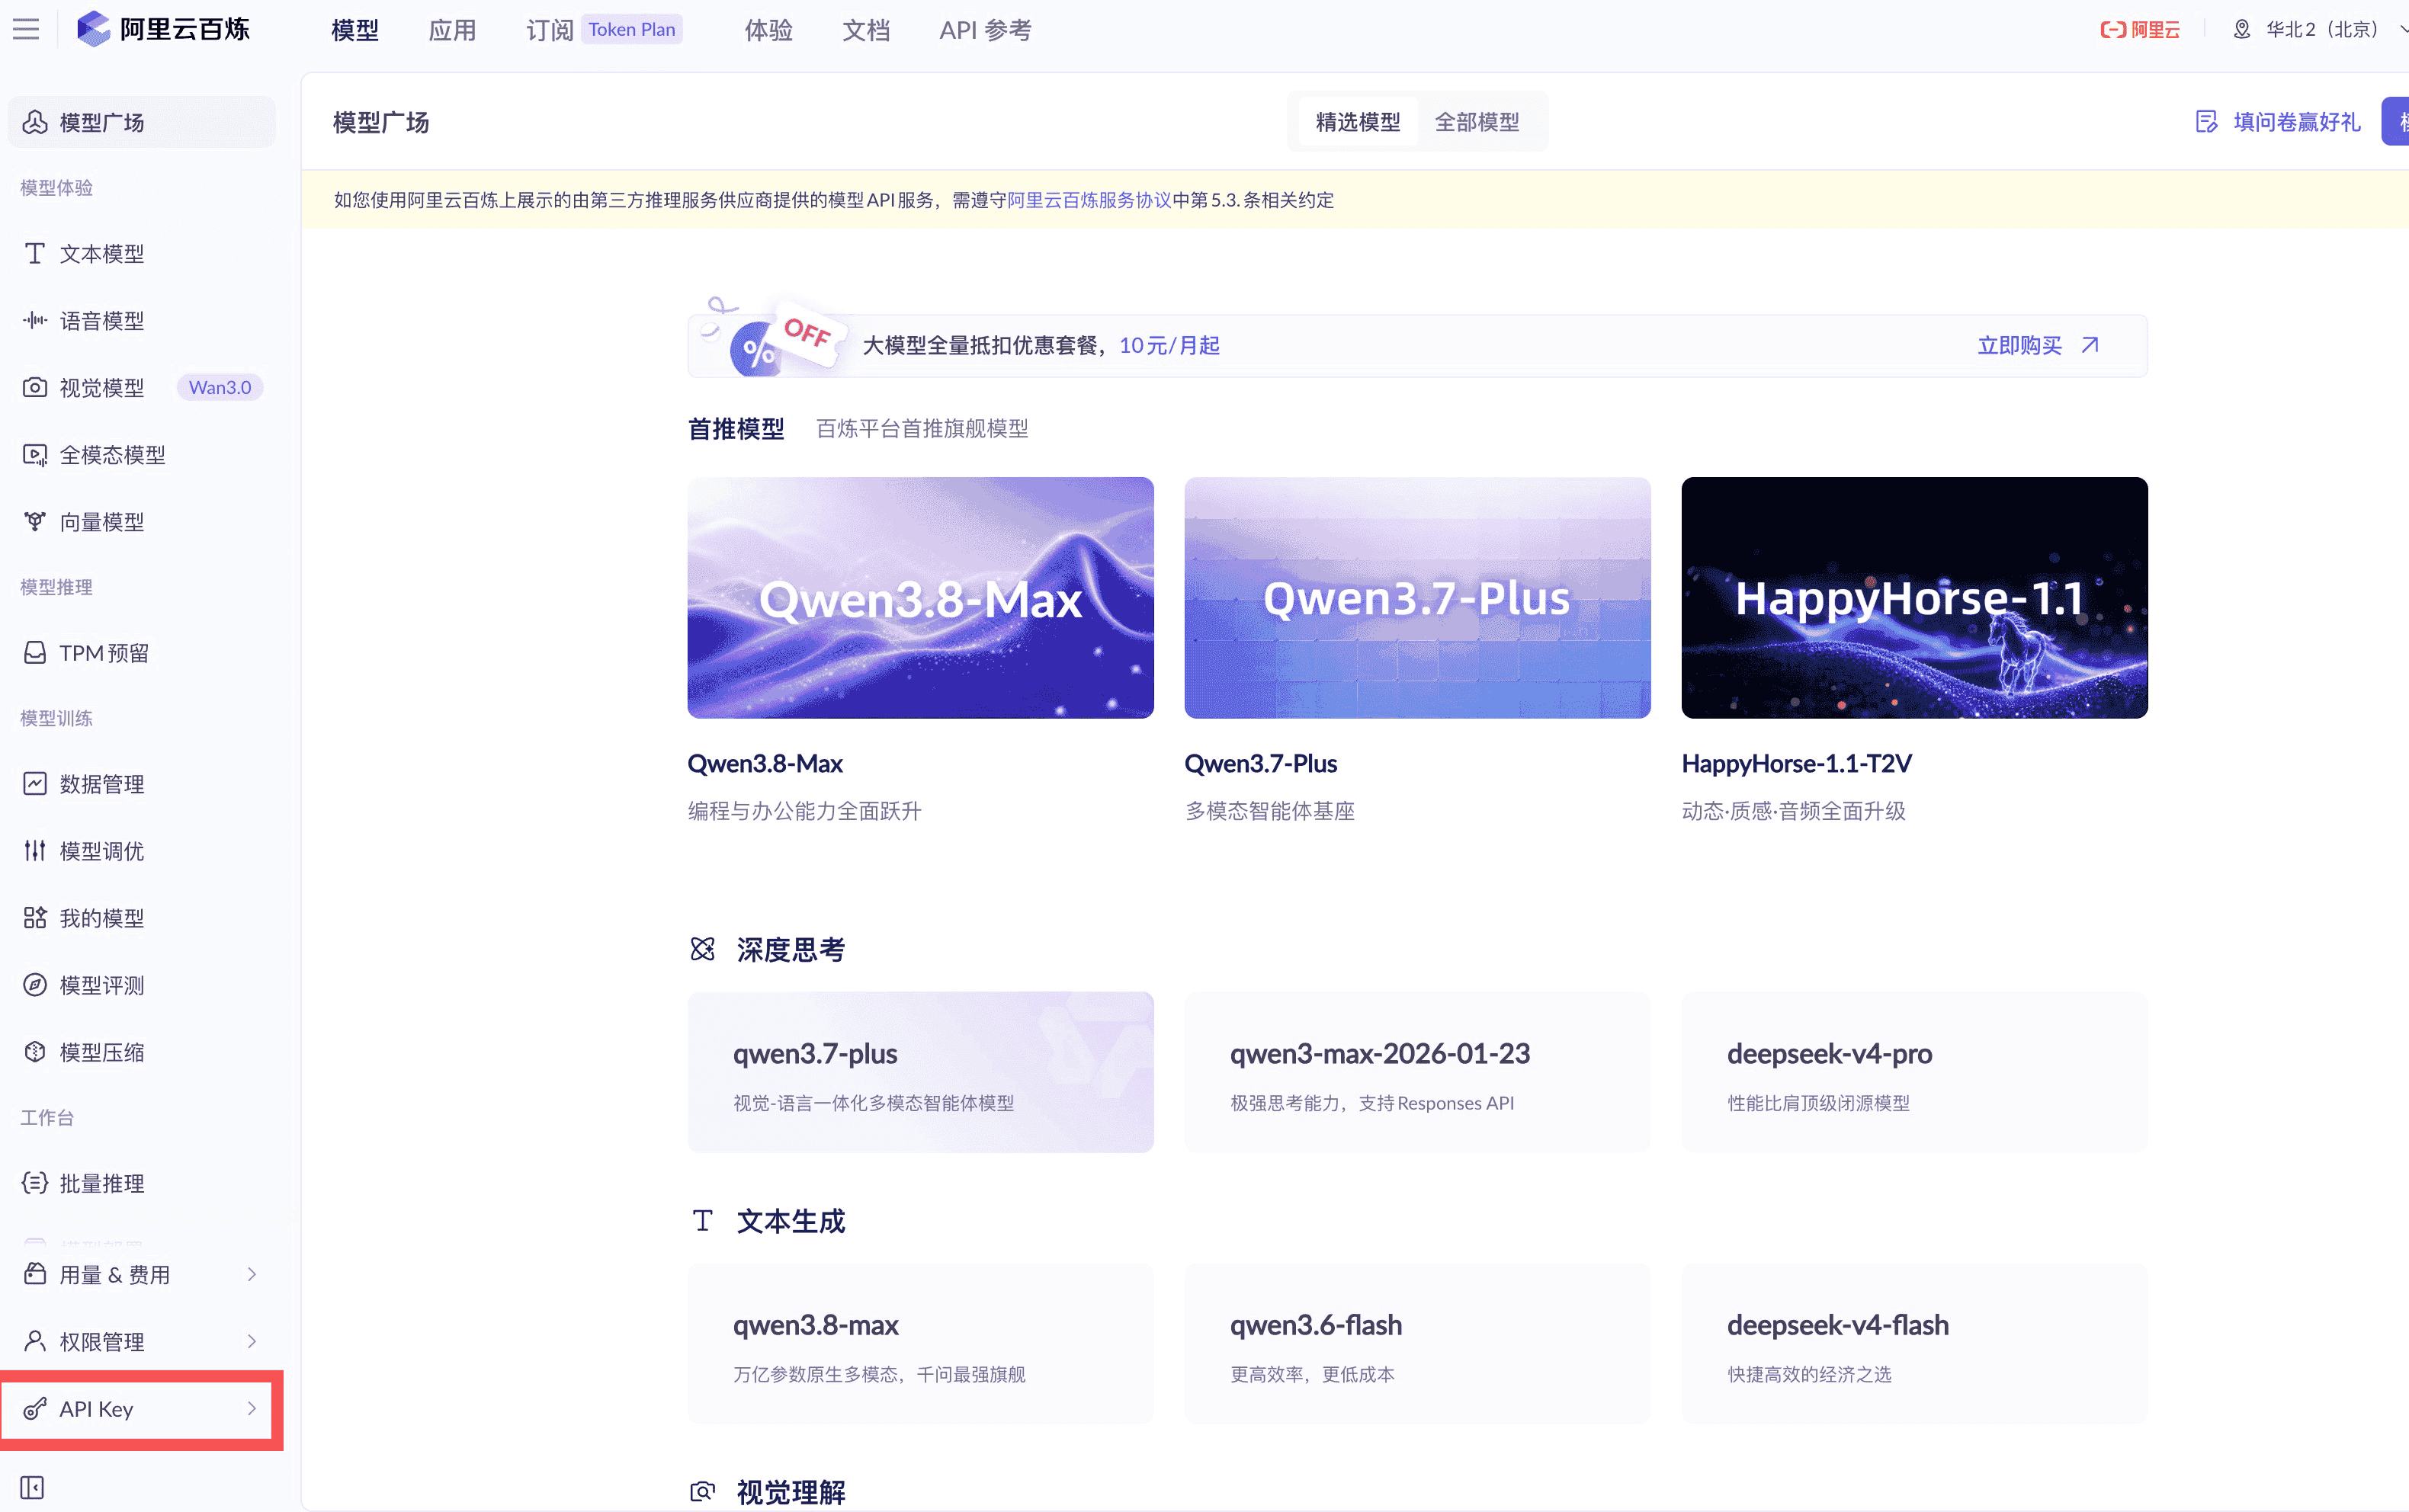Click the 视觉模型 camera icon
This screenshot has height=1512, width=2409.
35,388
